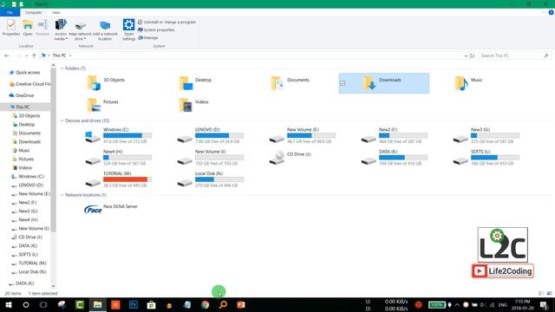Click This PC in the address bar
Image resolution: width=555 pixels, height=312 pixels.
pyautogui.click(x=59, y=55)
